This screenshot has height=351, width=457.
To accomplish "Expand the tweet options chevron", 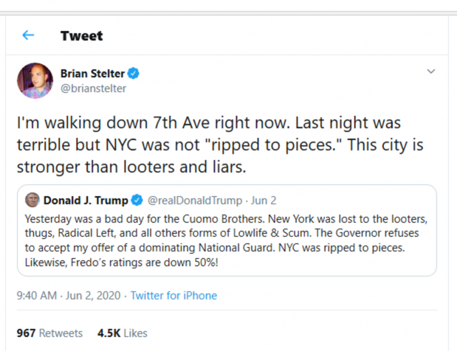I will pos(431,72).
